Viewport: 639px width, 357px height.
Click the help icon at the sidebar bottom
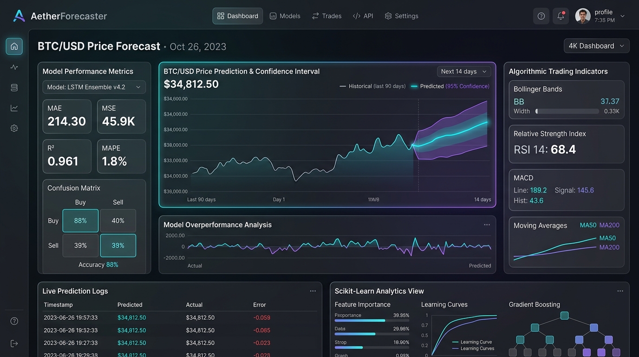14,321
